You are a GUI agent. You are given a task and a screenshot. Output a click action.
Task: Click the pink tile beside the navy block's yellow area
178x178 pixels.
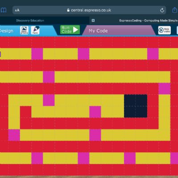(x=95, y=112)
